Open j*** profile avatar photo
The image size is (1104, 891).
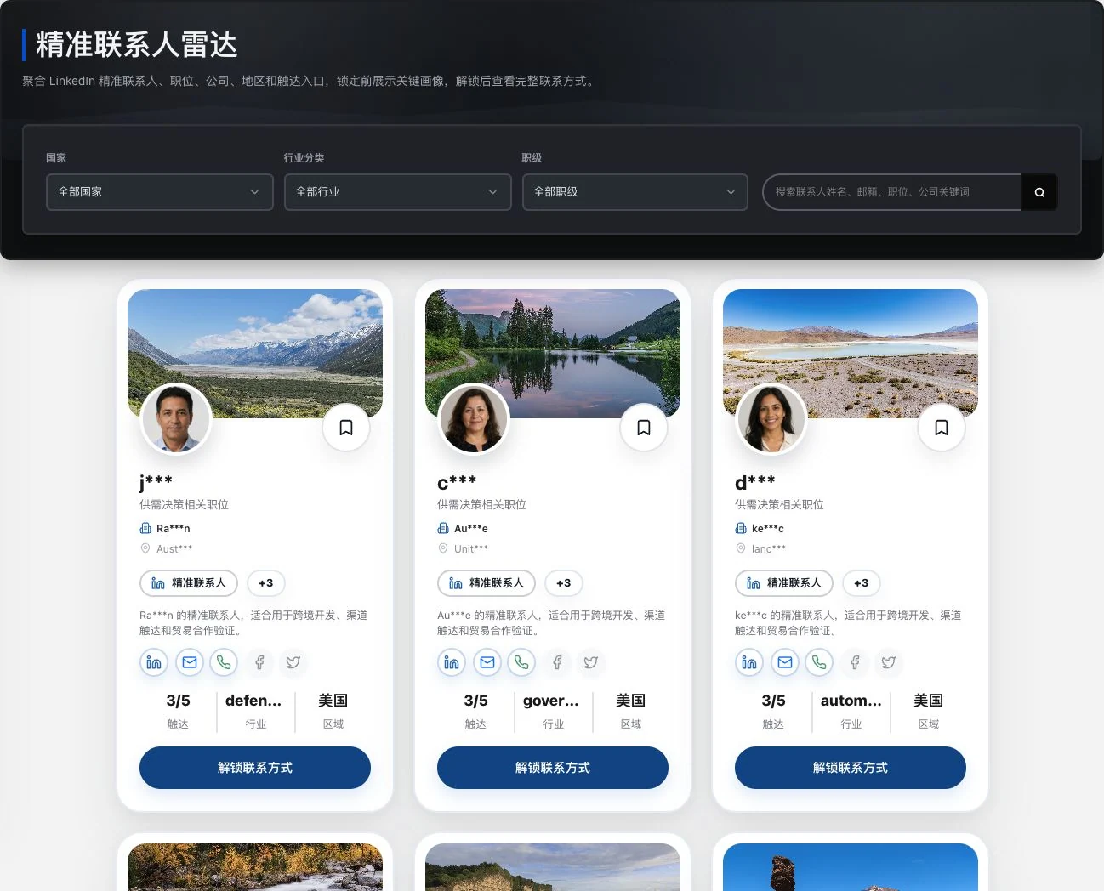coord(176,418)
